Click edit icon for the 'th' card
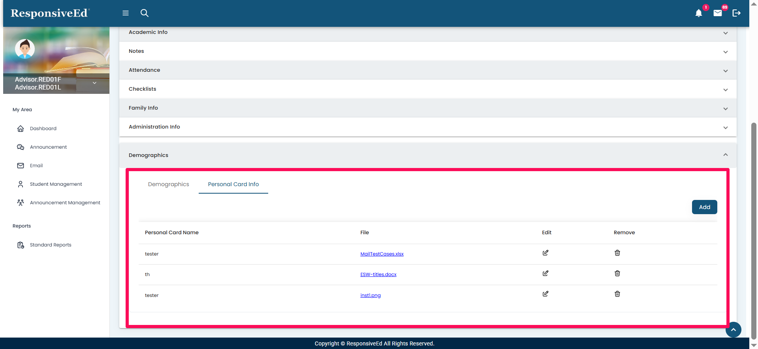This screenshot has width=758, height=349. point(545,273)
